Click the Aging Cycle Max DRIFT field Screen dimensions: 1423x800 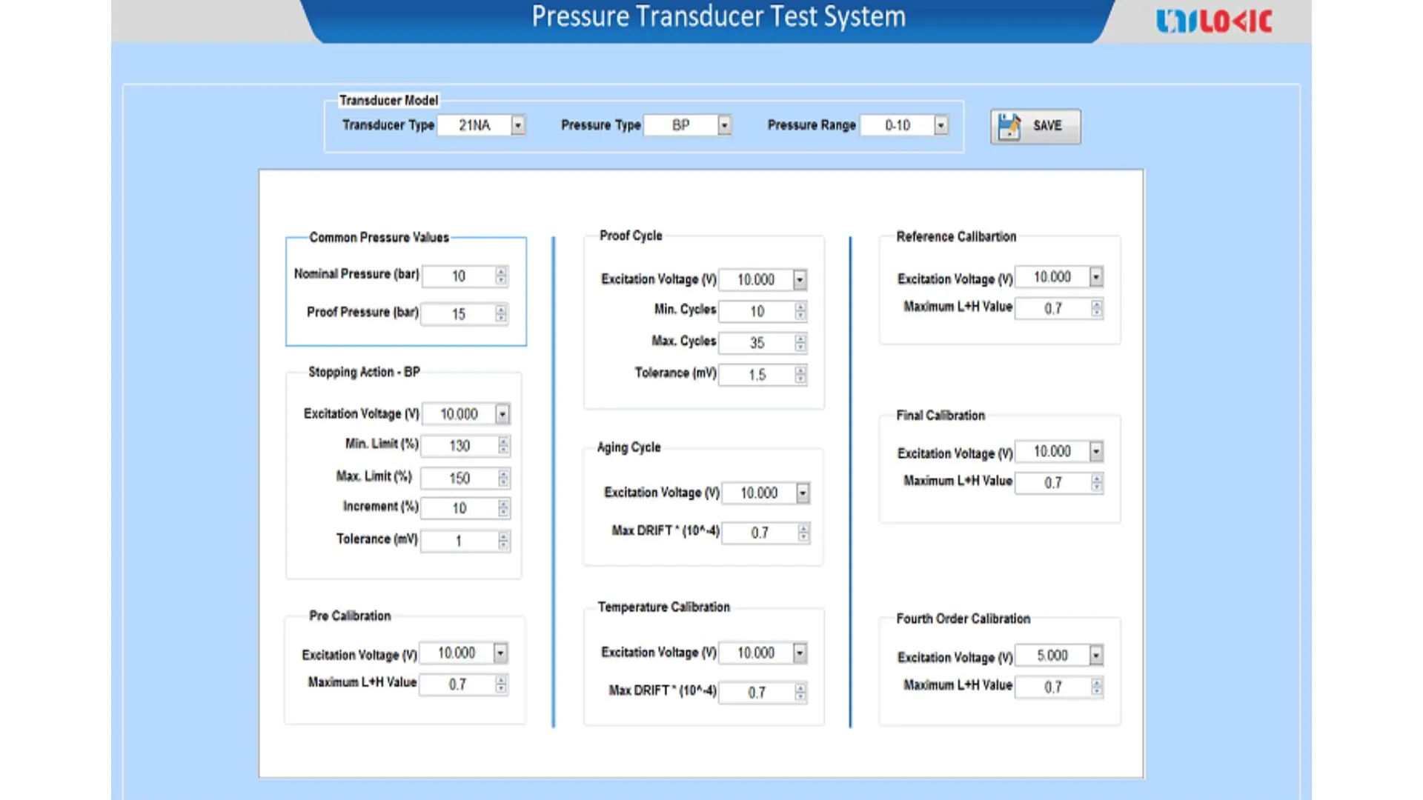point(760,533)
